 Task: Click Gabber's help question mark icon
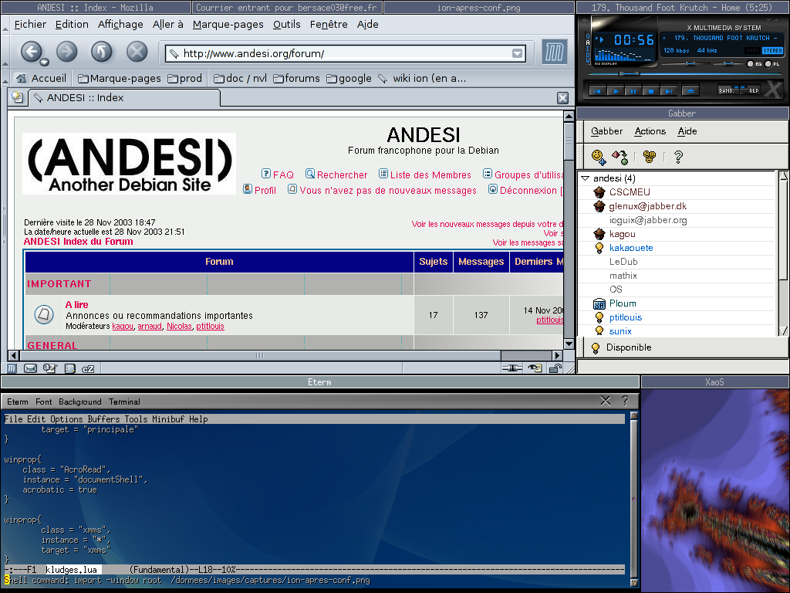click(678, 158)
